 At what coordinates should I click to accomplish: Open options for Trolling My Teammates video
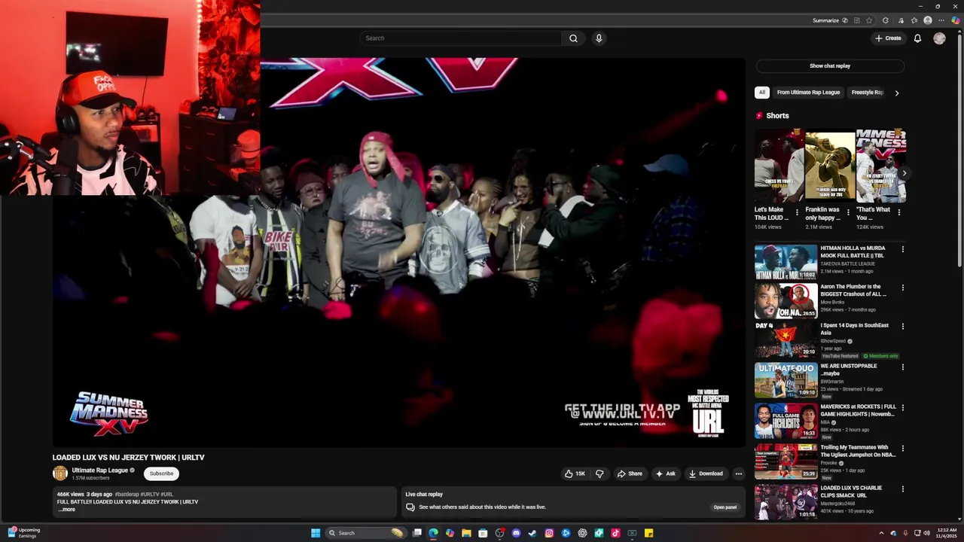coord(902,449)
